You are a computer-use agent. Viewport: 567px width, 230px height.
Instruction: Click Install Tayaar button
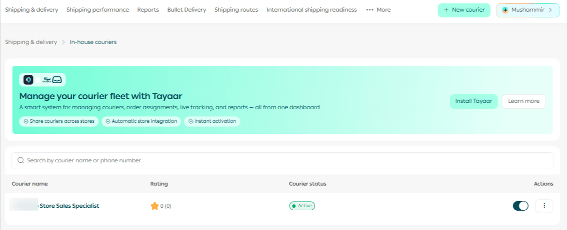(x=474, y=101)
